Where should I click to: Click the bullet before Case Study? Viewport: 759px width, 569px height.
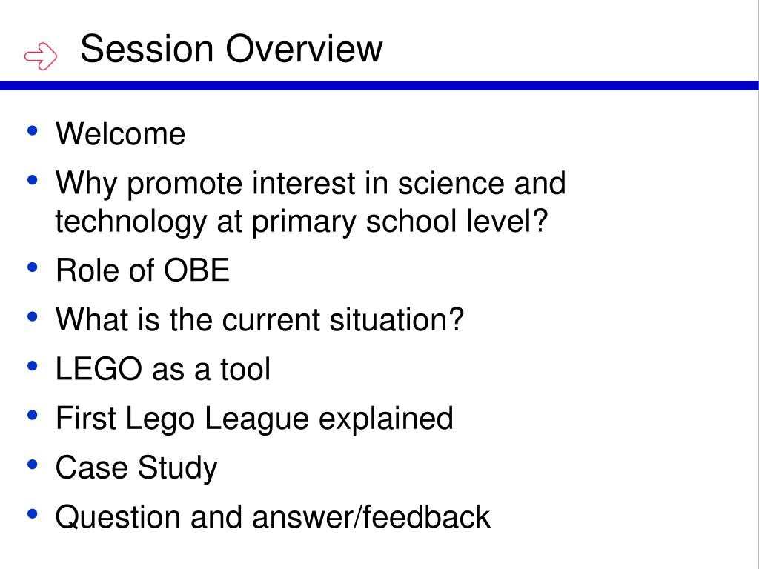[x=33, y=465]
